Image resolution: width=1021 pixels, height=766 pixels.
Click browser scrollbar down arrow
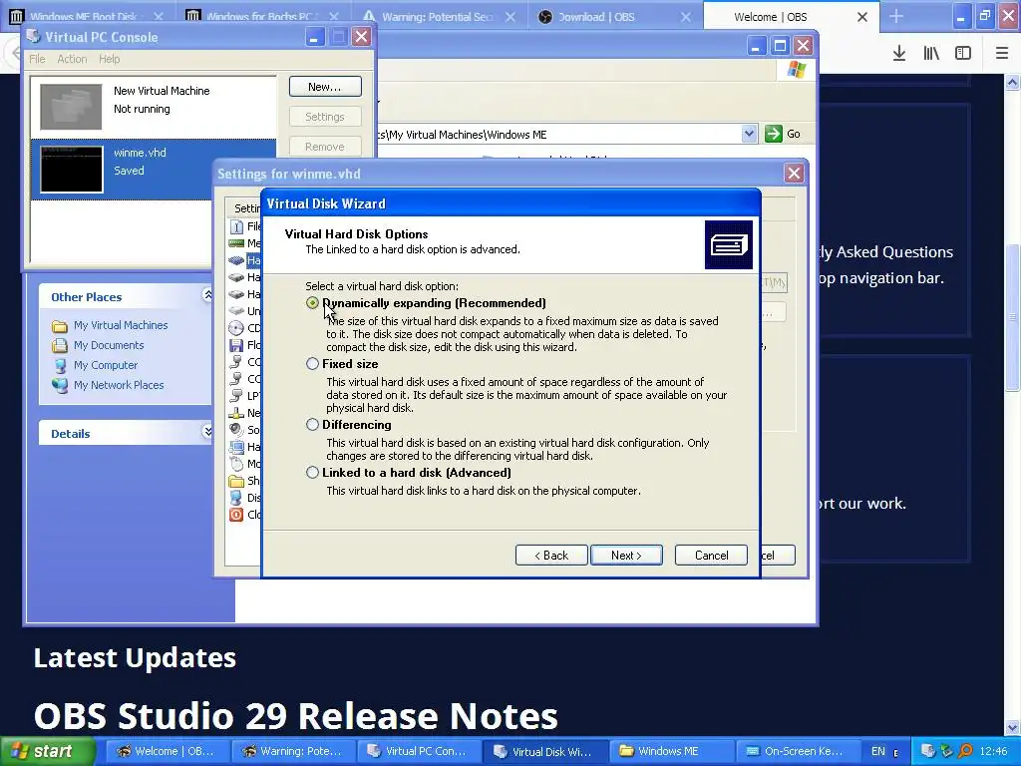1013,727
